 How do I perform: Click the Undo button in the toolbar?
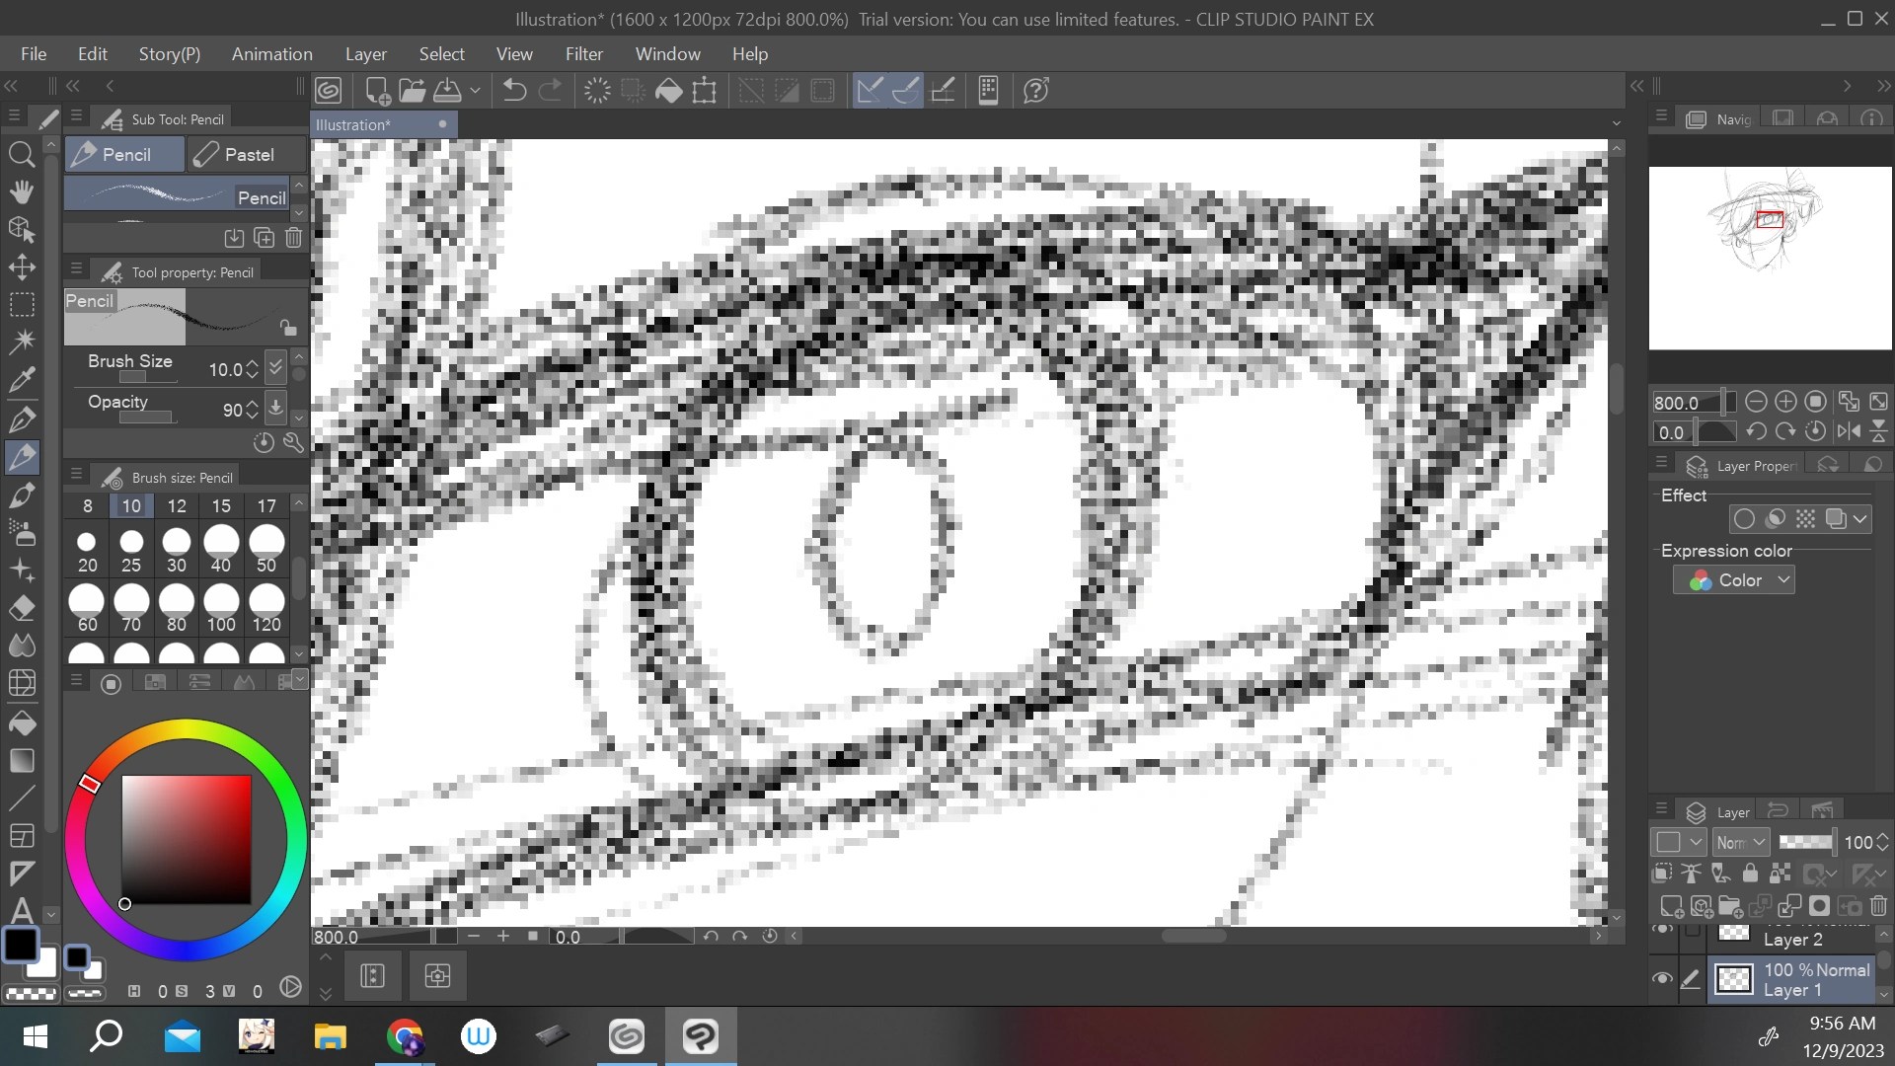(x=512, y=90)
